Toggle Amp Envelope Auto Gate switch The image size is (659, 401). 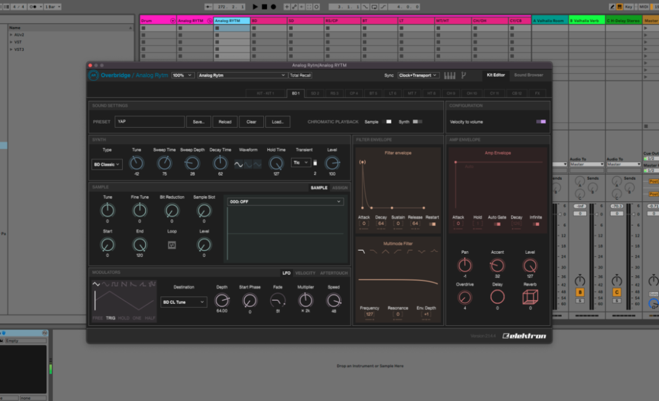coord(497,224)
